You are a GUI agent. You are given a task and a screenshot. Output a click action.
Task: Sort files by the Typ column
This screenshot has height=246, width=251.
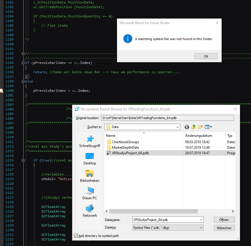tap(230, 136)
